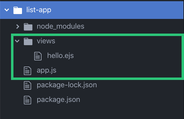Click the app.js file icon
The image size is (184, 119).
pyautogui.click(x=28, y=71)
